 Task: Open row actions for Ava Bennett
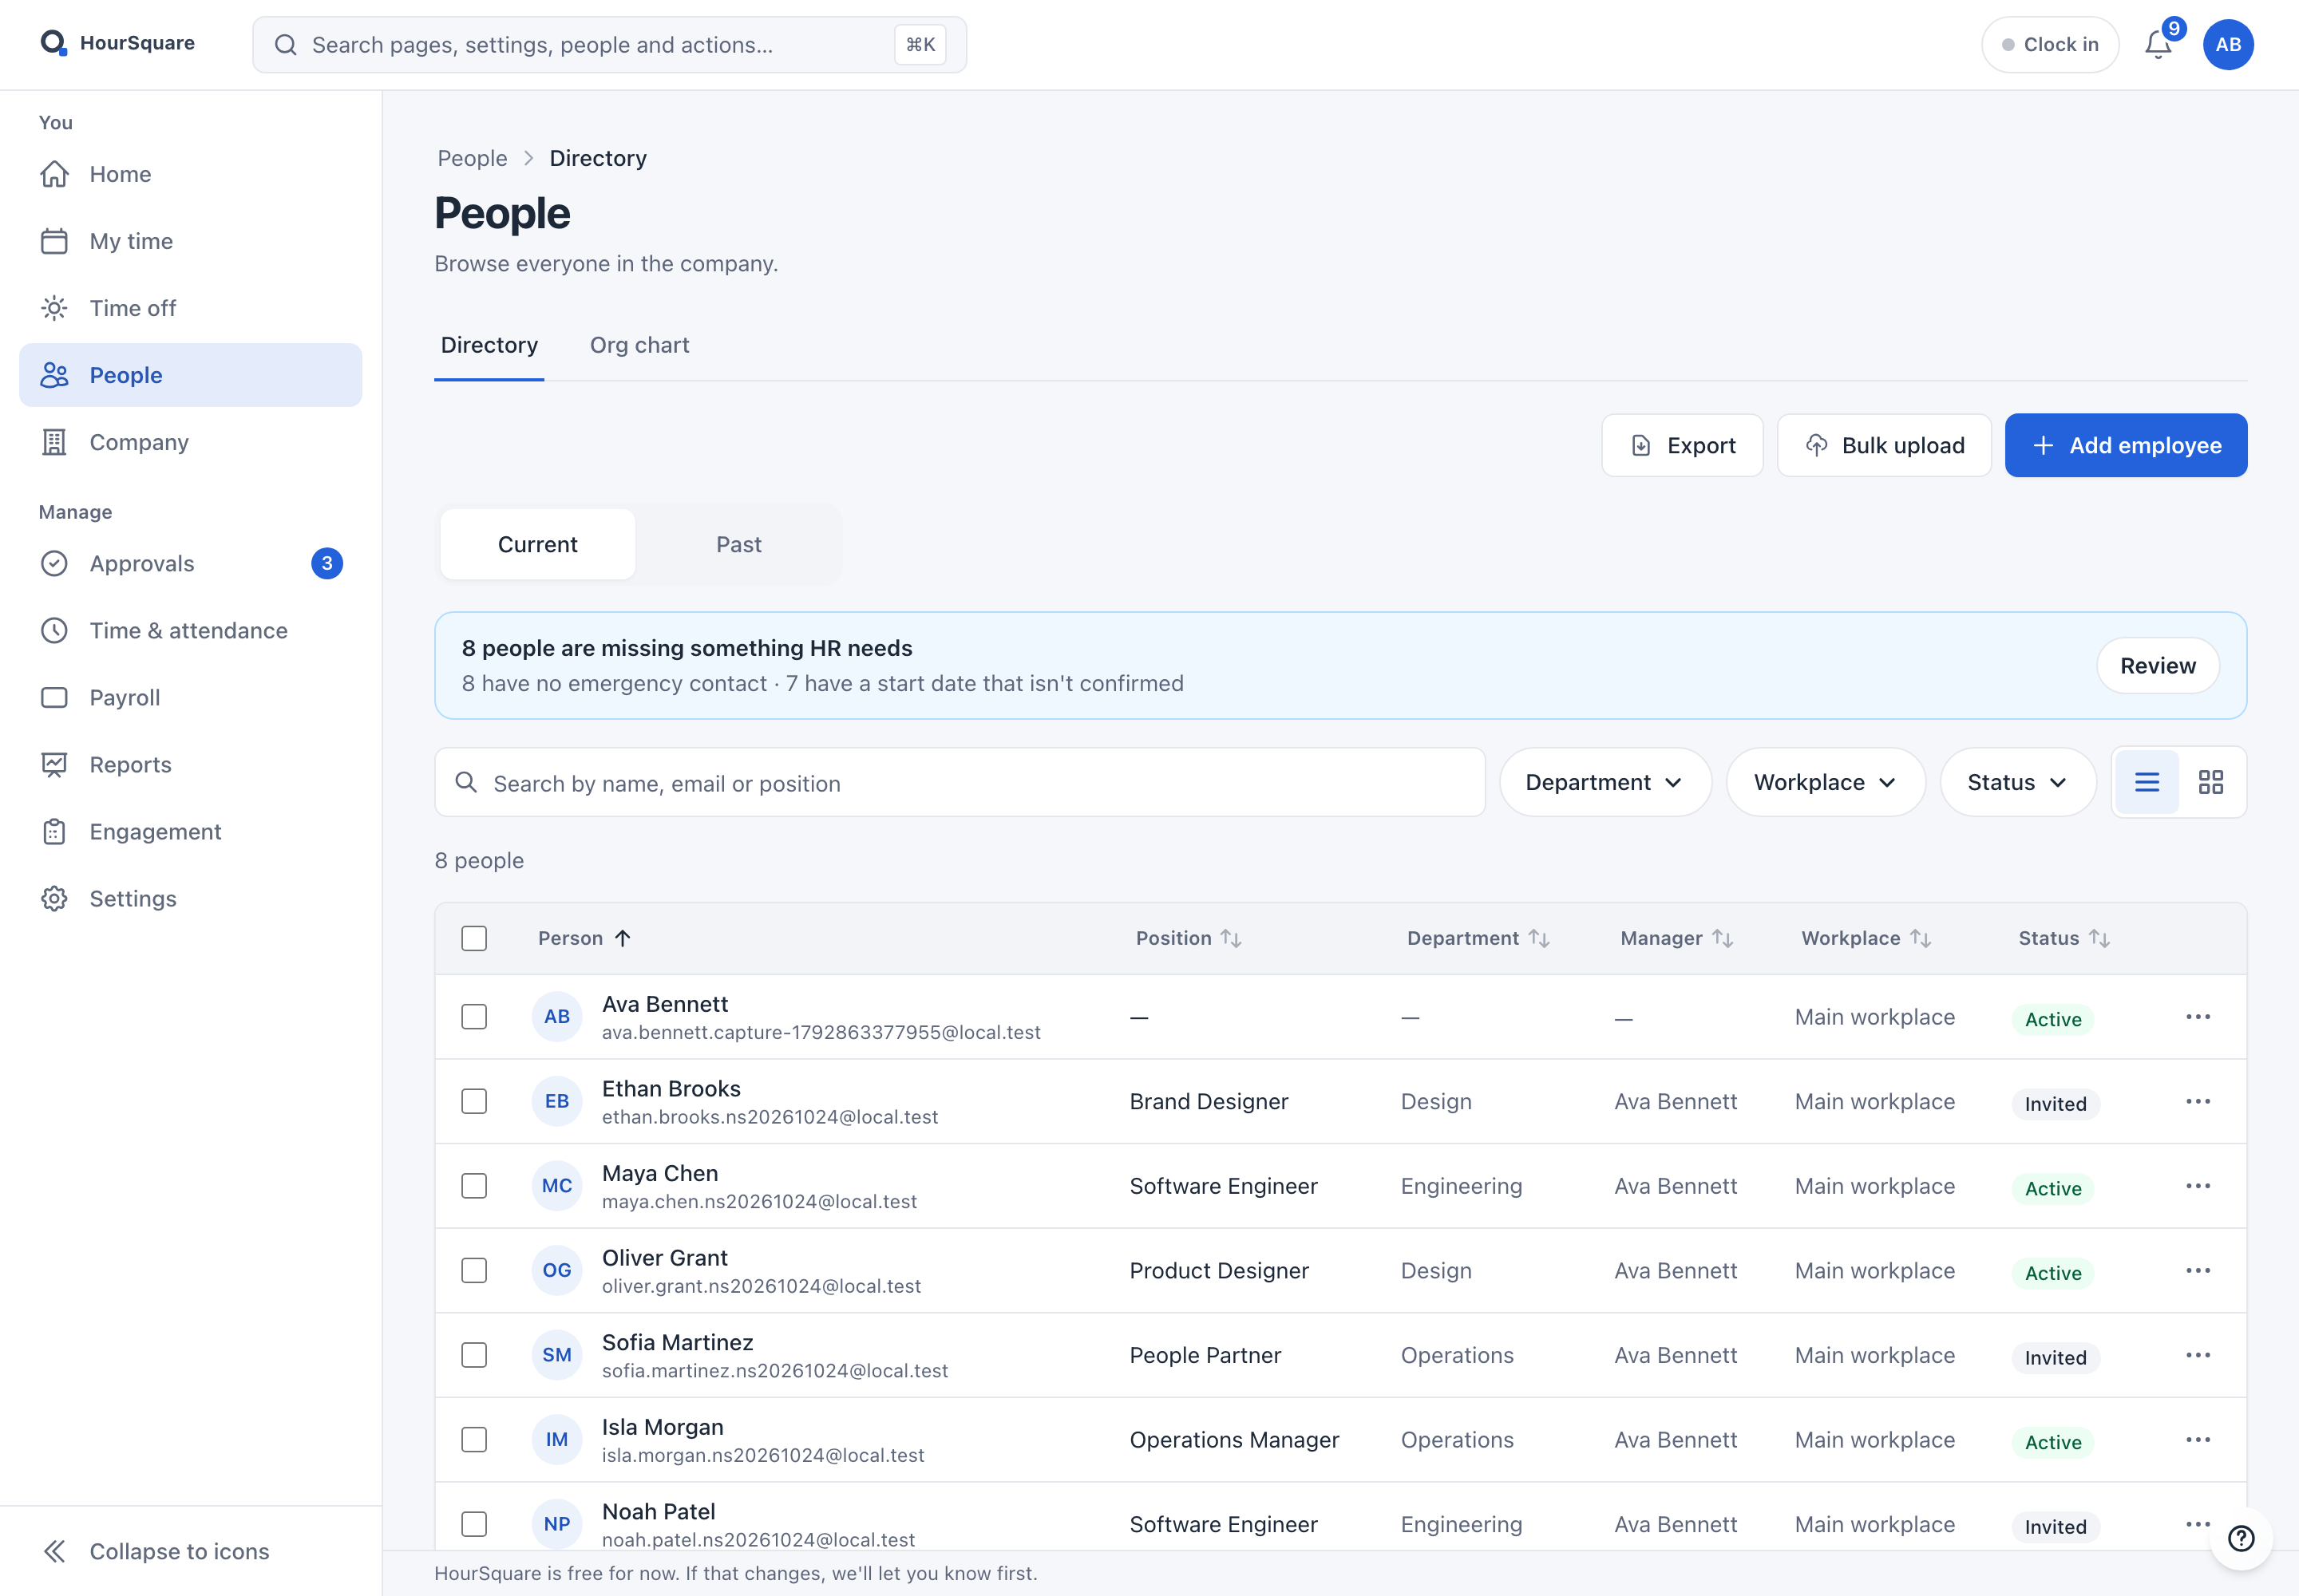2198,1017
